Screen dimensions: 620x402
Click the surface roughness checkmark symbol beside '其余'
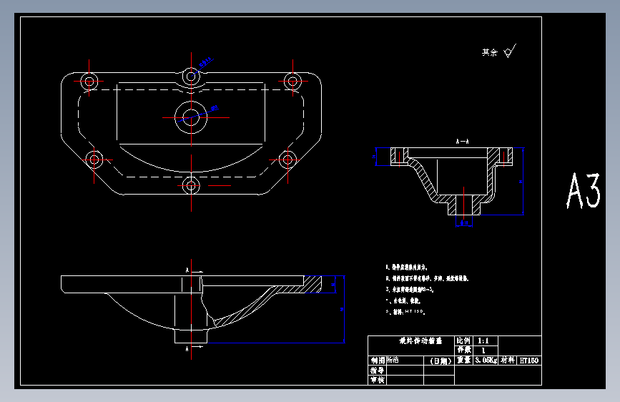click(510, 51)
